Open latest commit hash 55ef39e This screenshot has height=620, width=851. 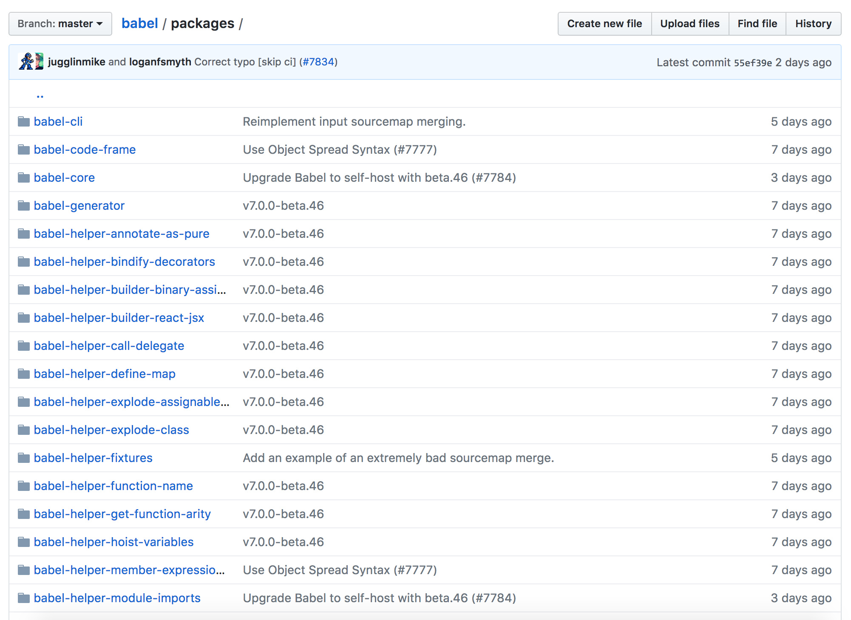click(752, 63)
